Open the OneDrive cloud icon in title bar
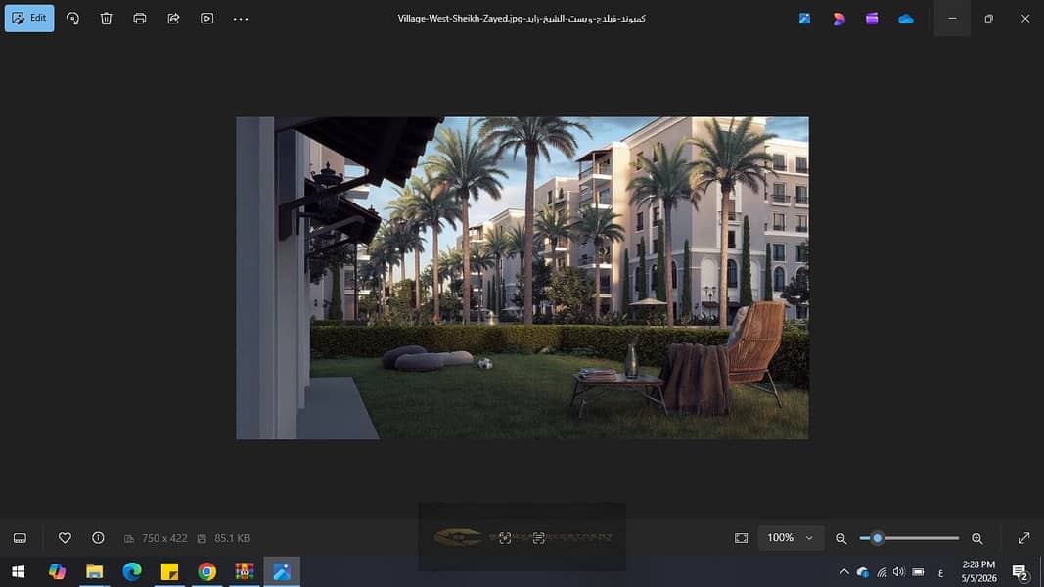The height and width of the screenshot is (587, 1044). [905, 19]
